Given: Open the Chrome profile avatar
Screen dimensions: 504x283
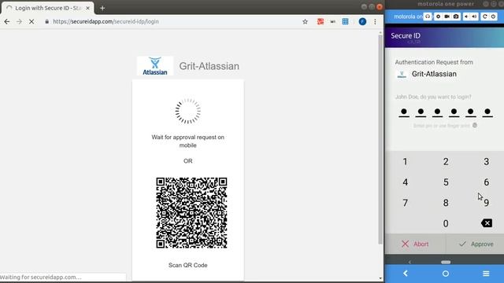Looking at the screenshot, I should tap(362, 21).
